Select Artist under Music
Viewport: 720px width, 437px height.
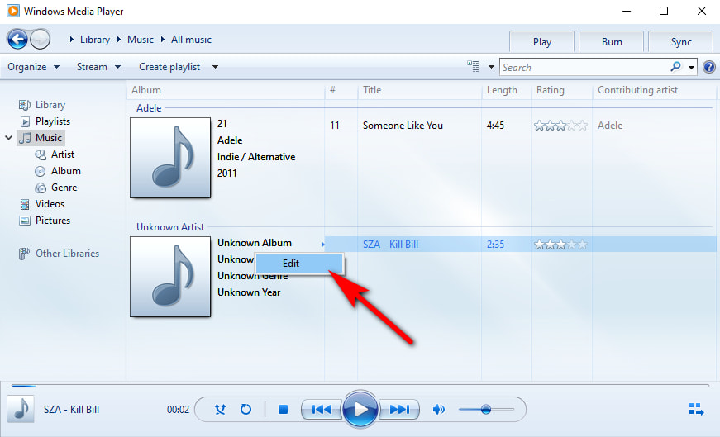(63, 154)
